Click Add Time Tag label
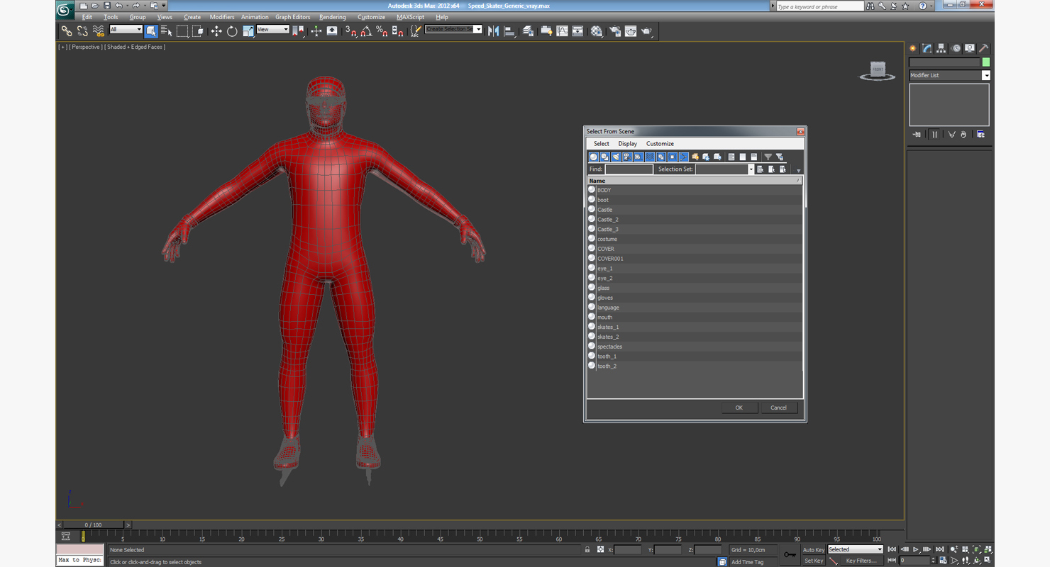1050x567 pixels. pos(748,562)
